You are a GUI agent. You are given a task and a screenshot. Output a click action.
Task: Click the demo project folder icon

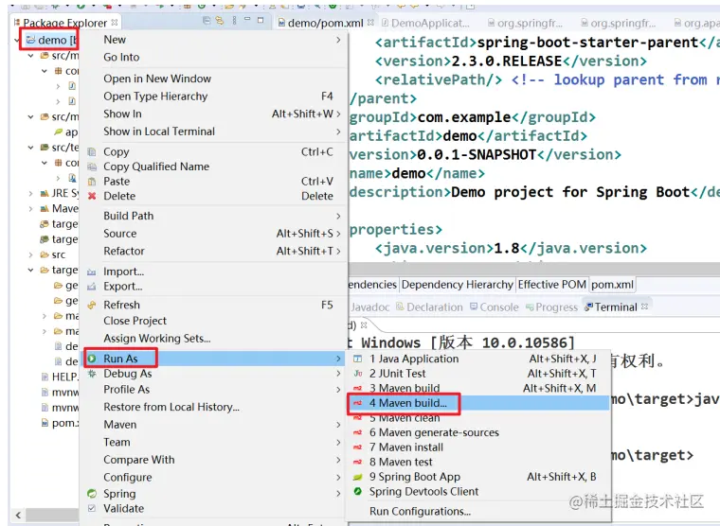pos(30,40)
